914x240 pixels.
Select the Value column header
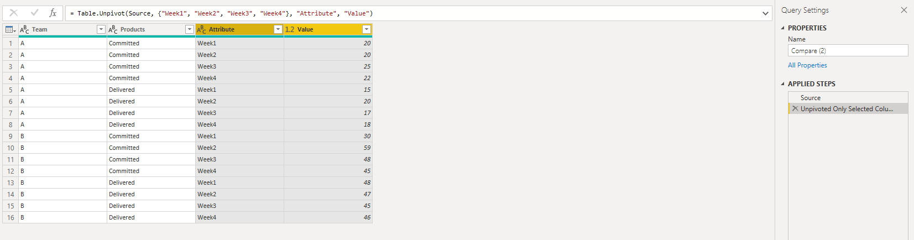[x=328, y=29]
